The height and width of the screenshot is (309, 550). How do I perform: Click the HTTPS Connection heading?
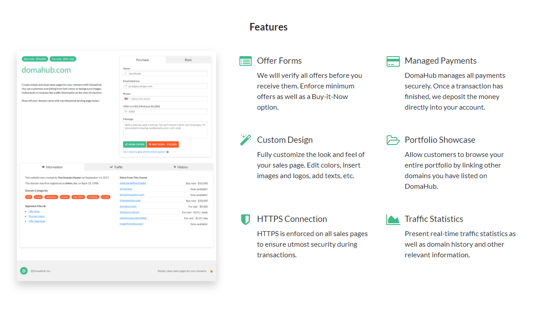click(x=292, y=219)
